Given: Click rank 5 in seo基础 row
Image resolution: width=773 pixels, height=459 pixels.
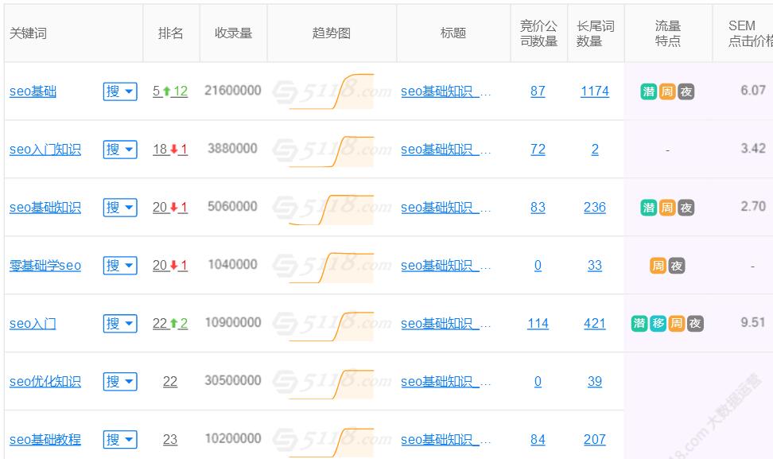Looking at the screenshot, I should tap(157, 91).
